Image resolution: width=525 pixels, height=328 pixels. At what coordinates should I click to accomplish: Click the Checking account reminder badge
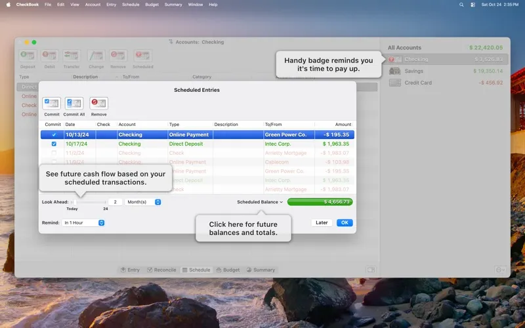(391, 59)
